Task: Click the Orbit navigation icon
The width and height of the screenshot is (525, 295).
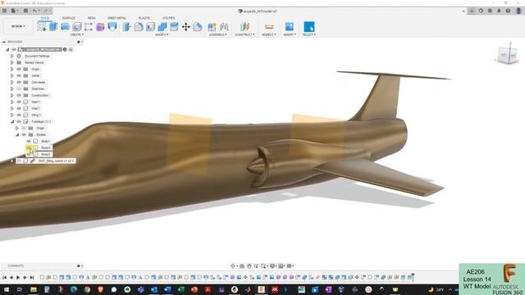Action: (233, 265)
